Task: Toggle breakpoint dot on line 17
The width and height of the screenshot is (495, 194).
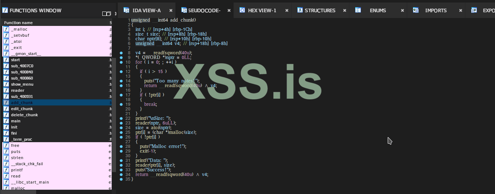Action: (122, 95)
